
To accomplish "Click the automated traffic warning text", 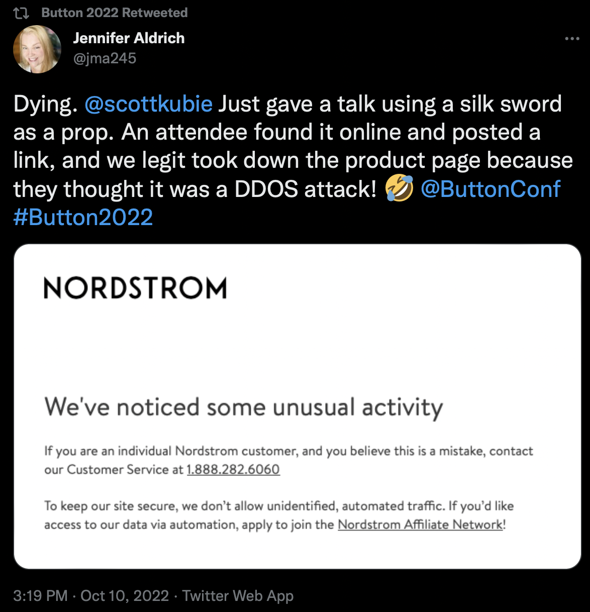I will [x=279, y=506].
